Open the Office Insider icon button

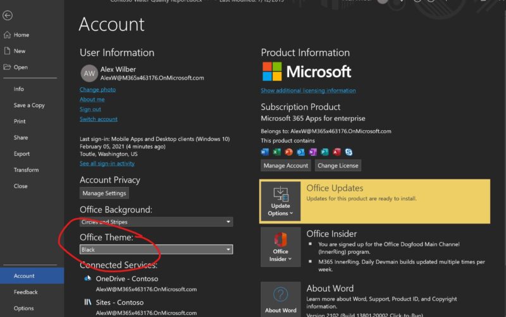click(281, 247)
